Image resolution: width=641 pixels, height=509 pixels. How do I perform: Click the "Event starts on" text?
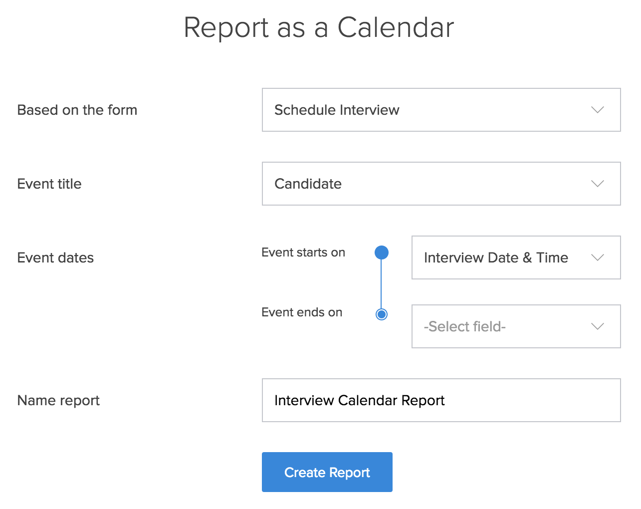coord(303,253)
